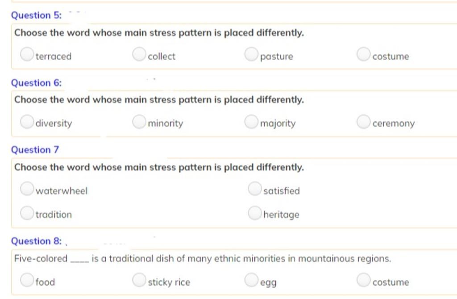This screenshot has width=457, height=299.
Task: Pick the 'pasture' radio button
Action: click(x=251, y=54)
